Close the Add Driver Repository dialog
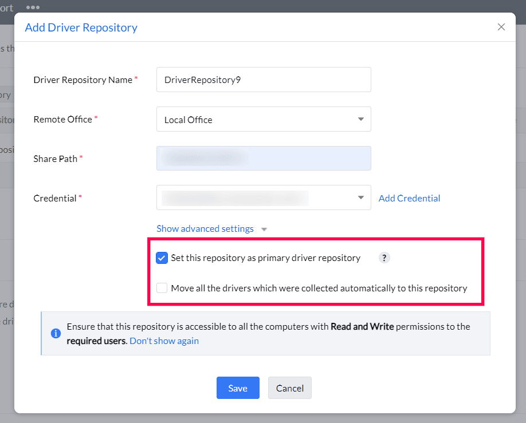The width and height of the screenshot is (526, 423). pos(501,27)
